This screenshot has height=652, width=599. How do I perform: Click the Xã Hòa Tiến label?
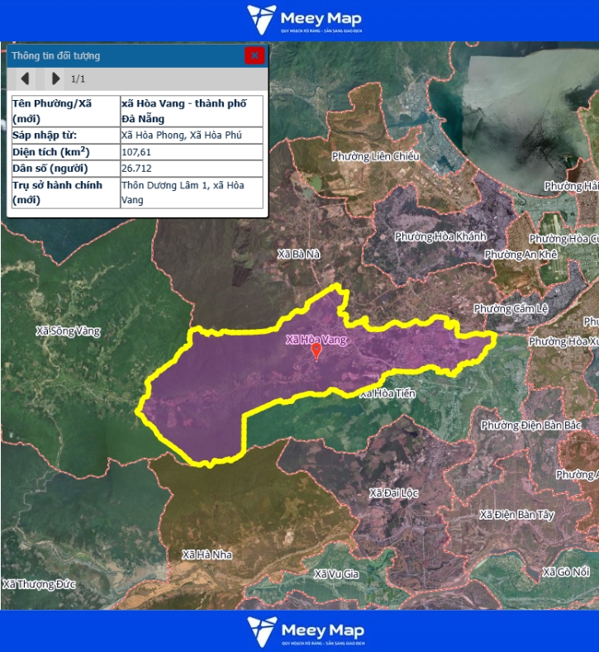387,394
